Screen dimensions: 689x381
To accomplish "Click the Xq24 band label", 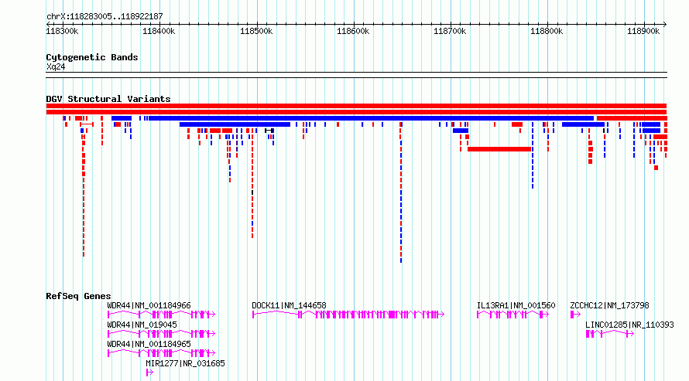I will (x=56, y=66).
